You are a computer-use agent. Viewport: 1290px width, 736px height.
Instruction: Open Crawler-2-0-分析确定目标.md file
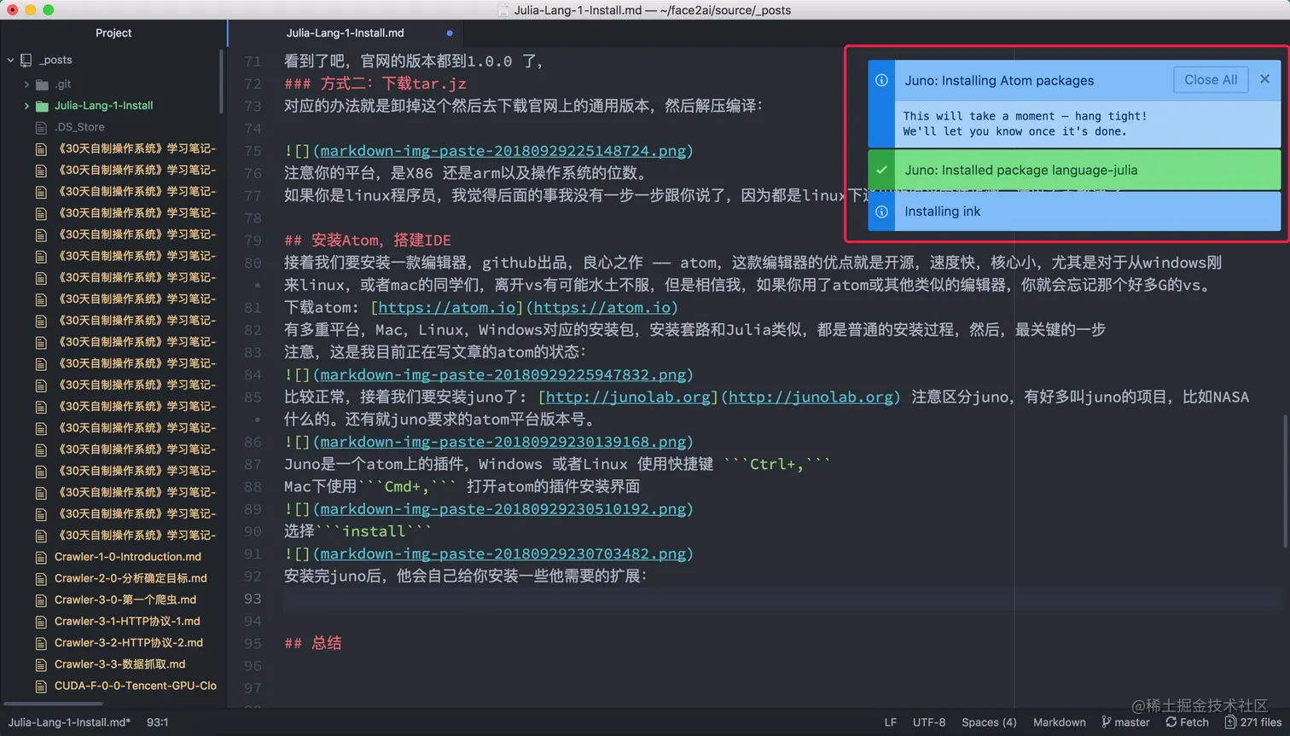[131, 578]
